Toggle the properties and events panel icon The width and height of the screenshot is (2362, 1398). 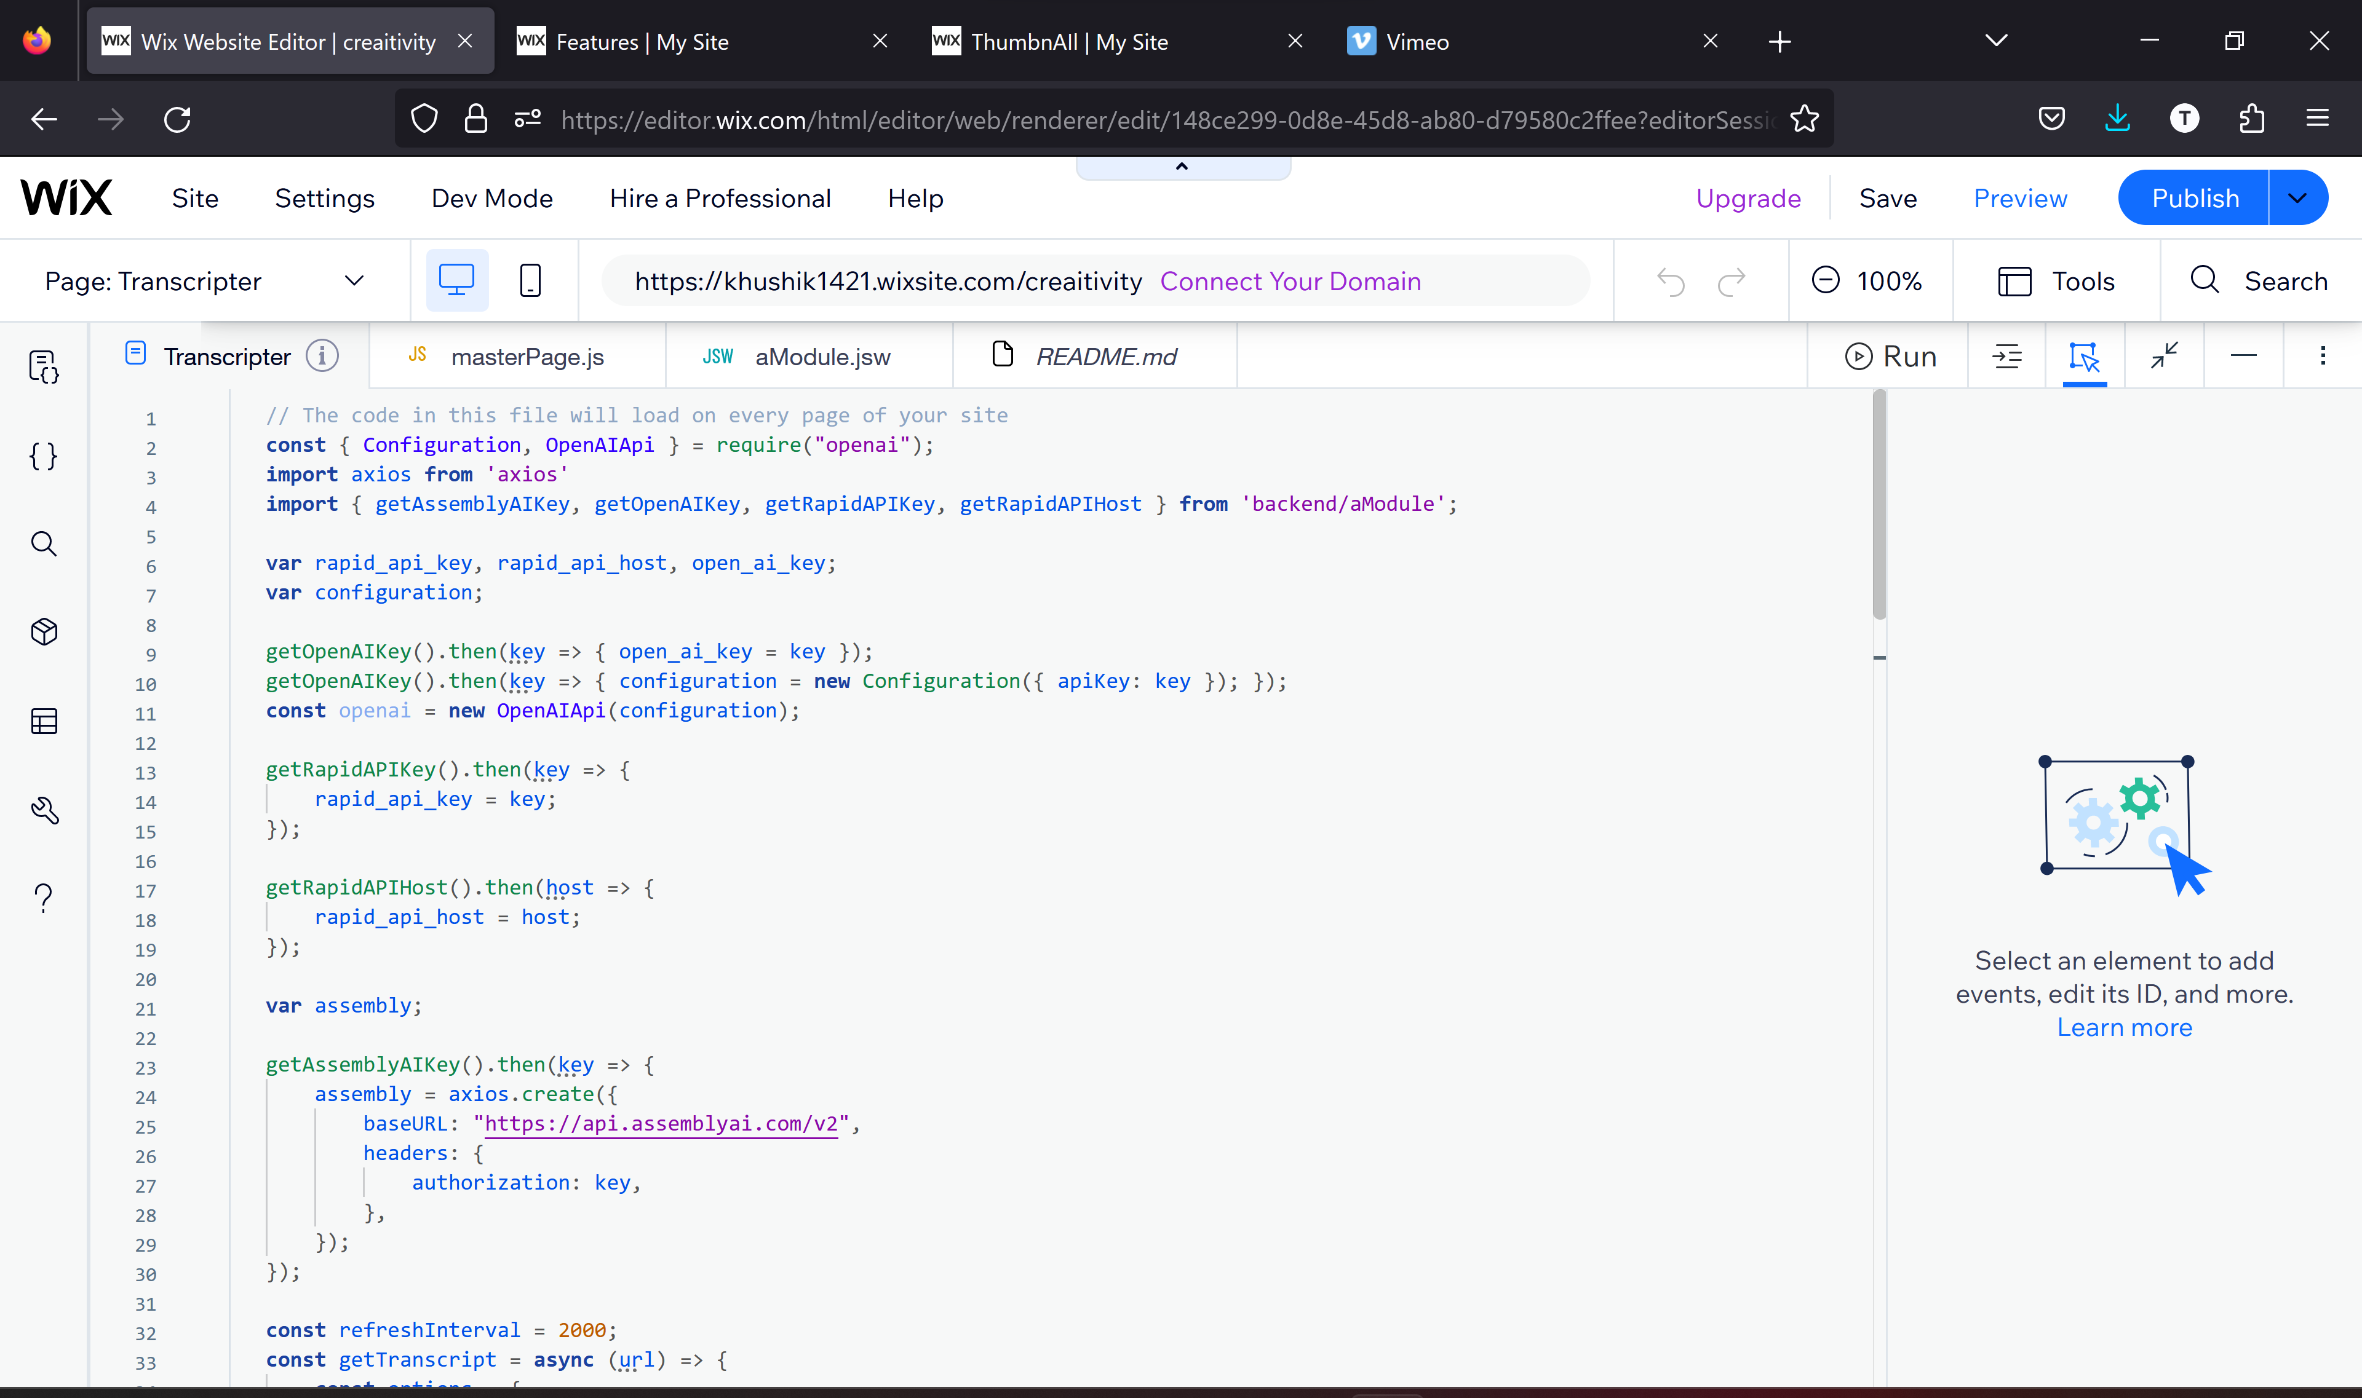2084,356
